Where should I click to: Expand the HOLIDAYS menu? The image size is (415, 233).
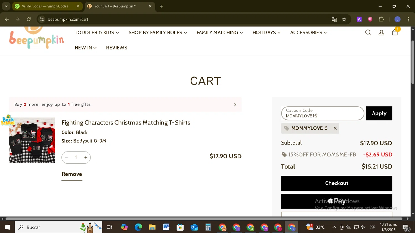click(x=266, y=33)
